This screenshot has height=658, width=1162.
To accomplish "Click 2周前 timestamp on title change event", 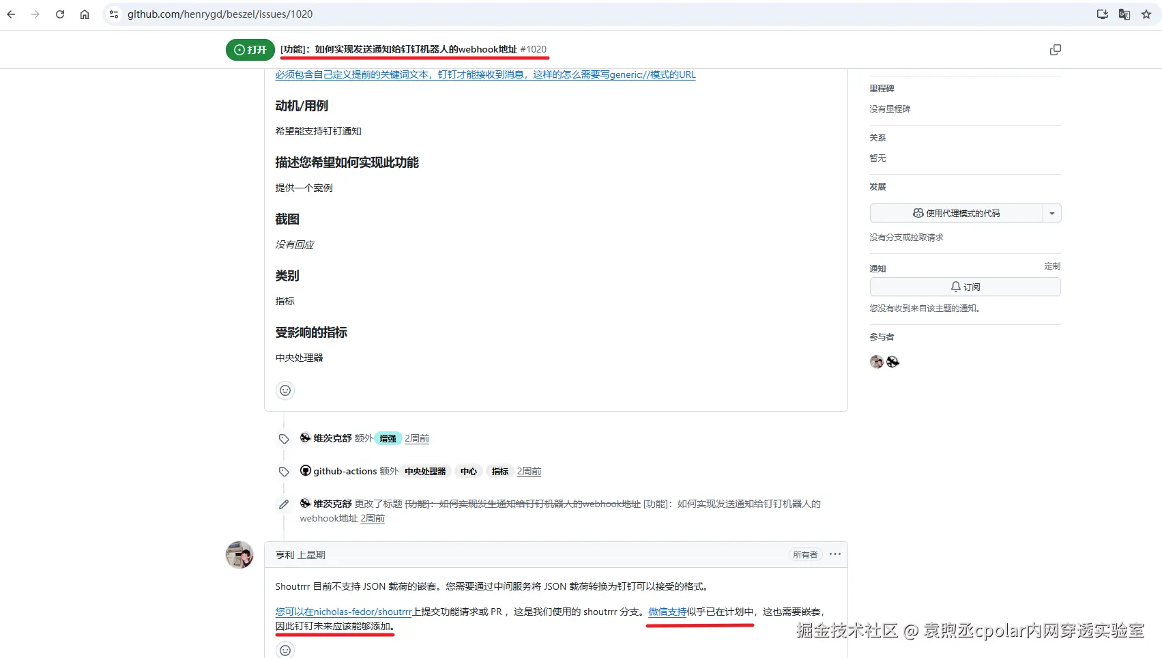I will [373, 519].
